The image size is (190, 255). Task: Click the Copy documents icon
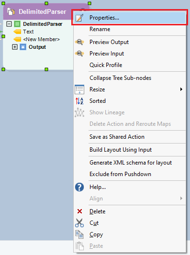tap(79, 234)
